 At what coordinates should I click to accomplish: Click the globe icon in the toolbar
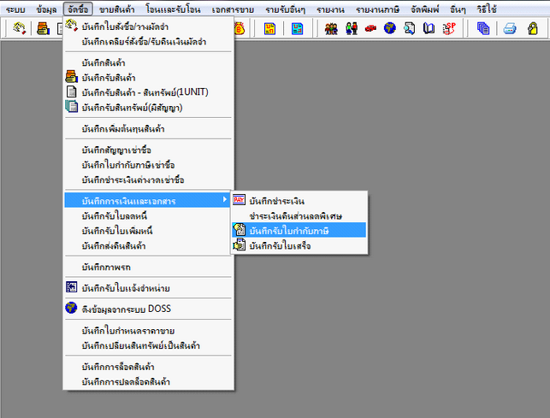pyautogui.click(x=390, y=28)
